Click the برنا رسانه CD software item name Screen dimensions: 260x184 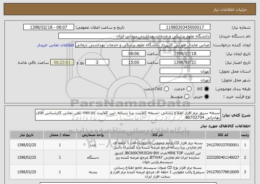click(157, 145)
